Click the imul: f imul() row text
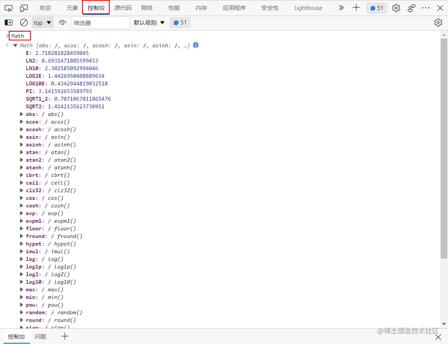 click(48, 252)
